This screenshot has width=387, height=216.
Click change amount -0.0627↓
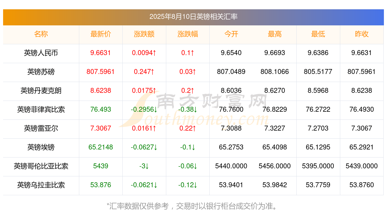pyautogui.click(x=144, y=147)
